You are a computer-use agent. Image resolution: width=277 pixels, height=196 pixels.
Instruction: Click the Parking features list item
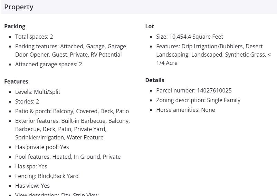tap(70, 50)
